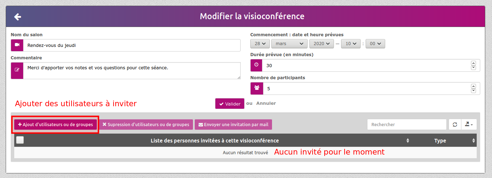Tick the select-all checkbox in table header

click(20, 140)
